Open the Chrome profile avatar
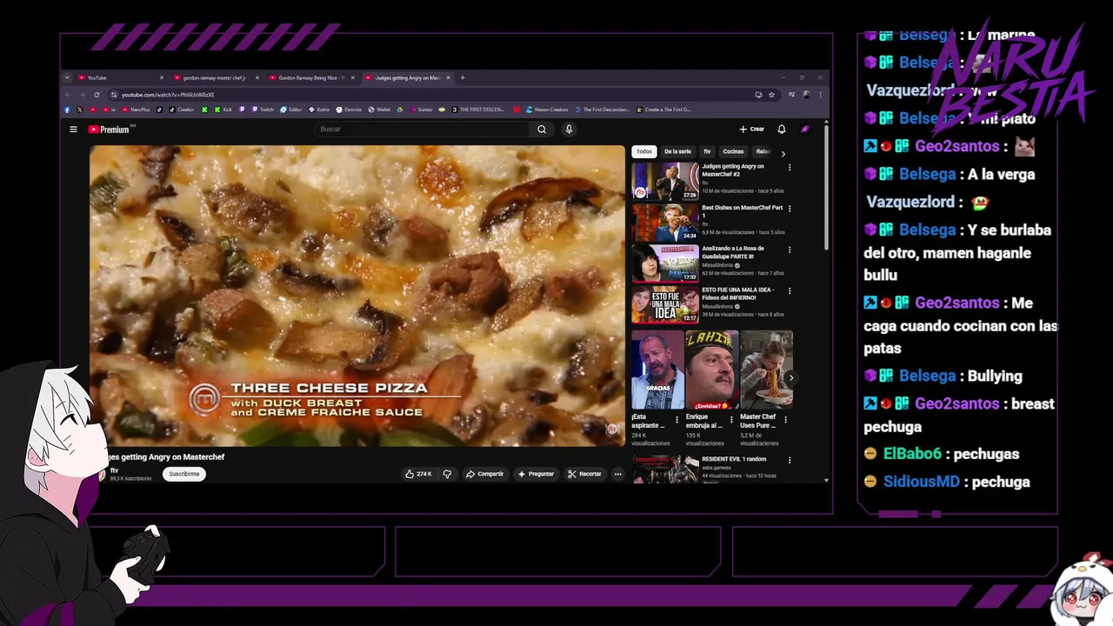 (807, 95)
